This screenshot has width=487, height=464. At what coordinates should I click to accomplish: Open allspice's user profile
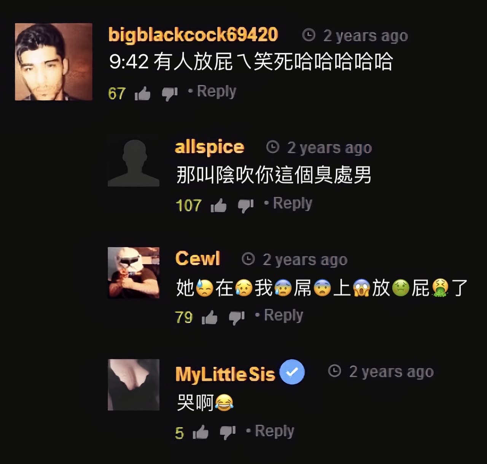coord(209,147)
